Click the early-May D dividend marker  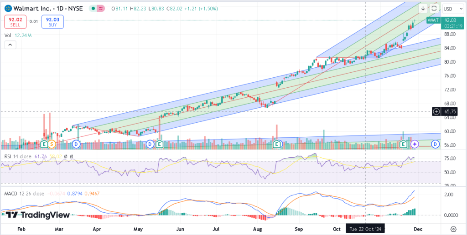(x=150, y=144)
